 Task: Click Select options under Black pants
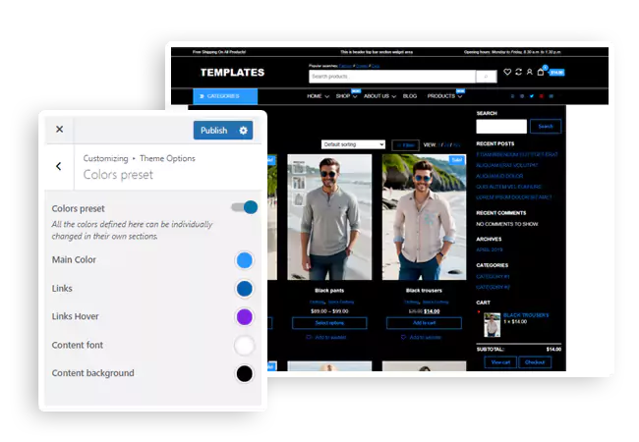point(329,323)
